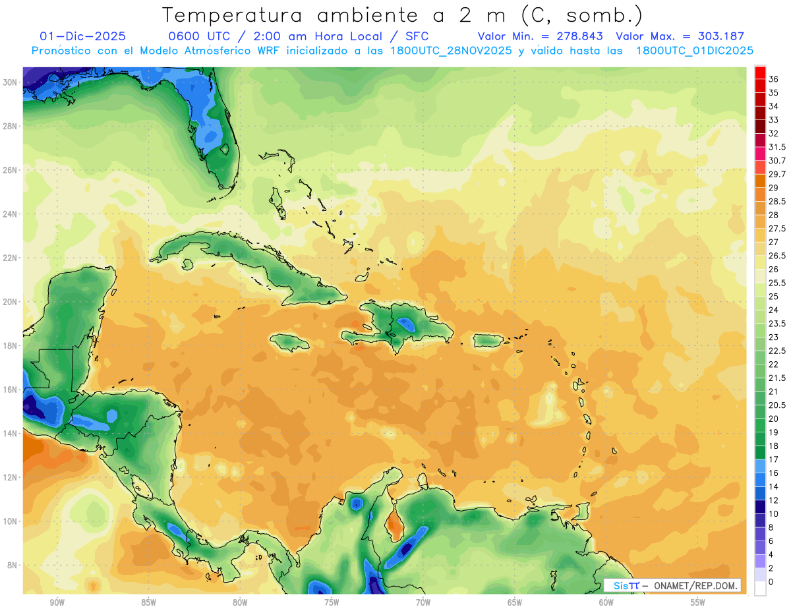This screenshot has height=611, width=791.
Task: Pick the bright red swatch above the 36 label
Action: (x=760, y=73)
